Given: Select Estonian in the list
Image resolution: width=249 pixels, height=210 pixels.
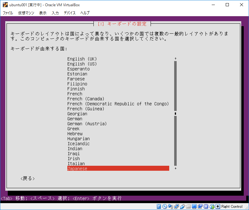Looking at the screenshot, I should [x=118, y=74].
